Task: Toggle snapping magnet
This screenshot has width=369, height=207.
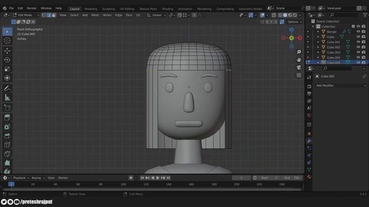Action: click(179, 16)
